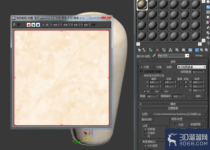Click the color bars video check icon
The image size is (210, 150).
[208, 22]
